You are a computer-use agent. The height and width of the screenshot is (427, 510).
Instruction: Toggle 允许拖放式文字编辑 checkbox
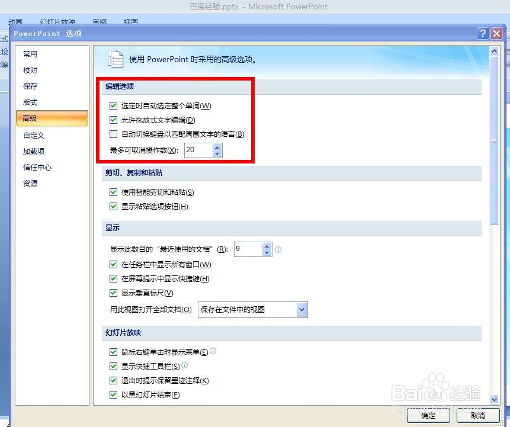113,120
